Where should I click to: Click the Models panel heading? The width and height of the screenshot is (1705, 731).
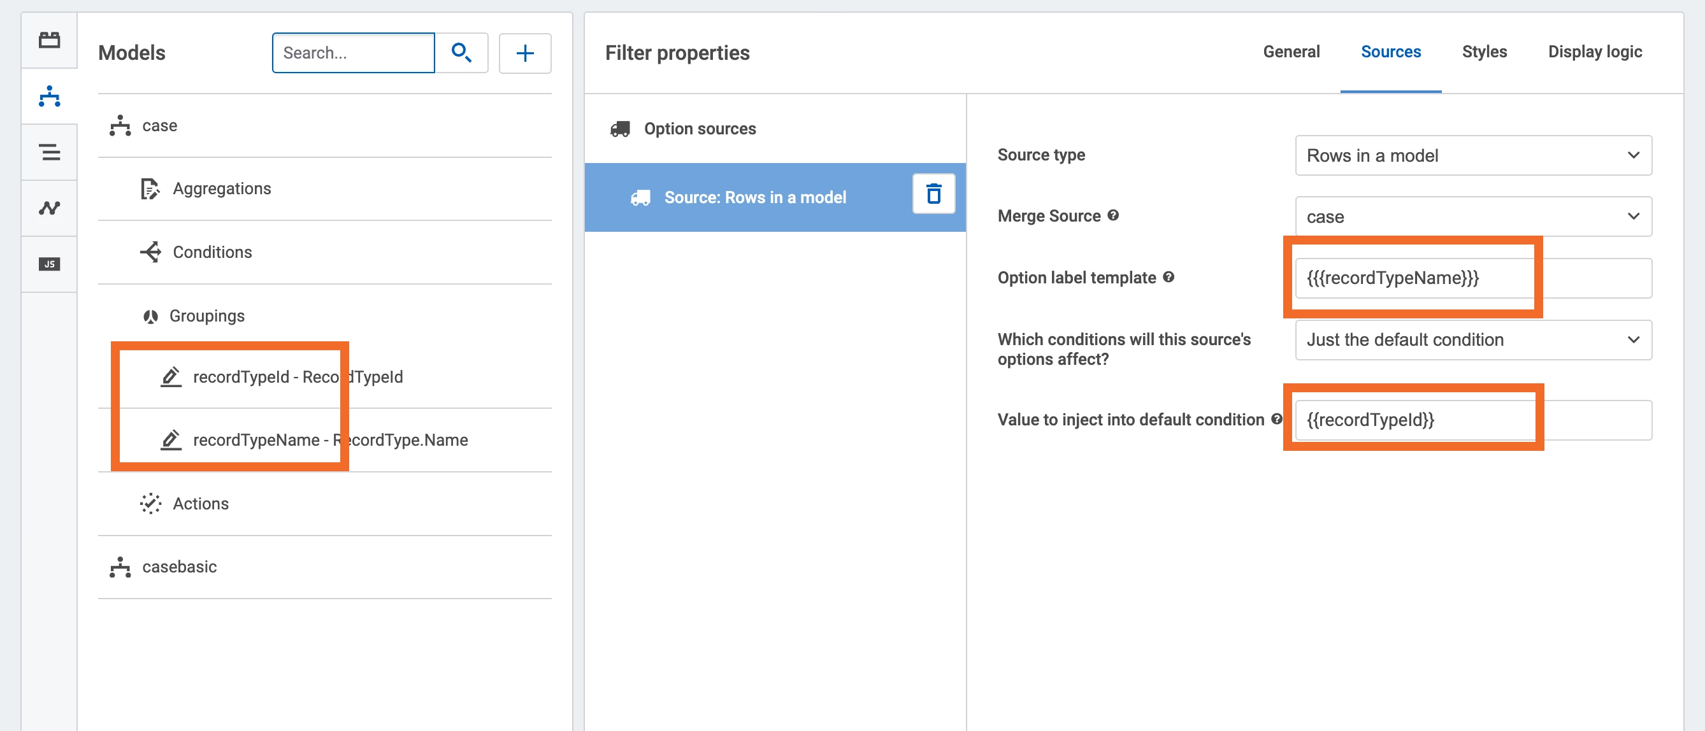[132, 53]
